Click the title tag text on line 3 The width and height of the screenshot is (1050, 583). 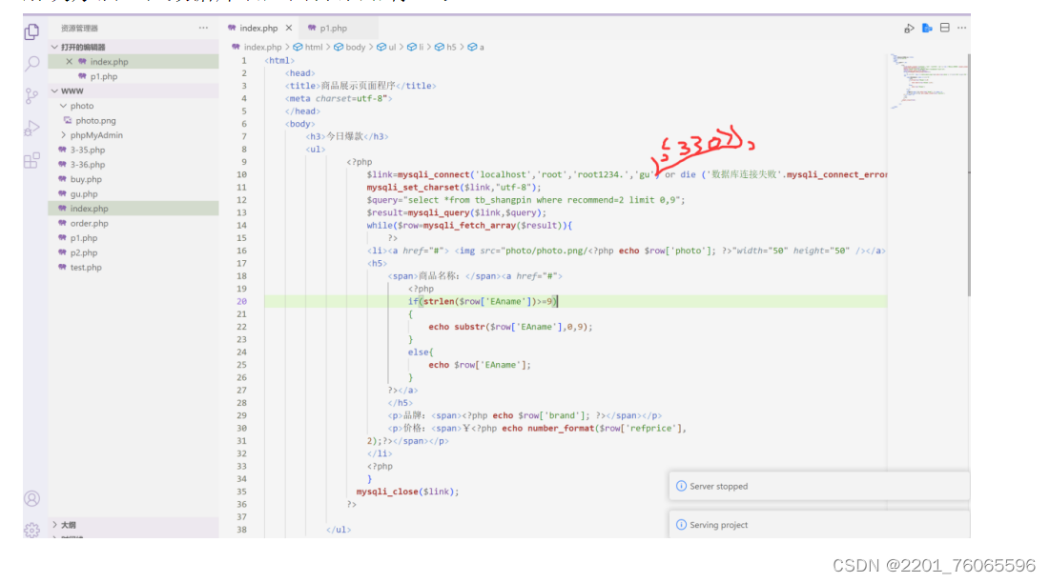click(360, 86)
